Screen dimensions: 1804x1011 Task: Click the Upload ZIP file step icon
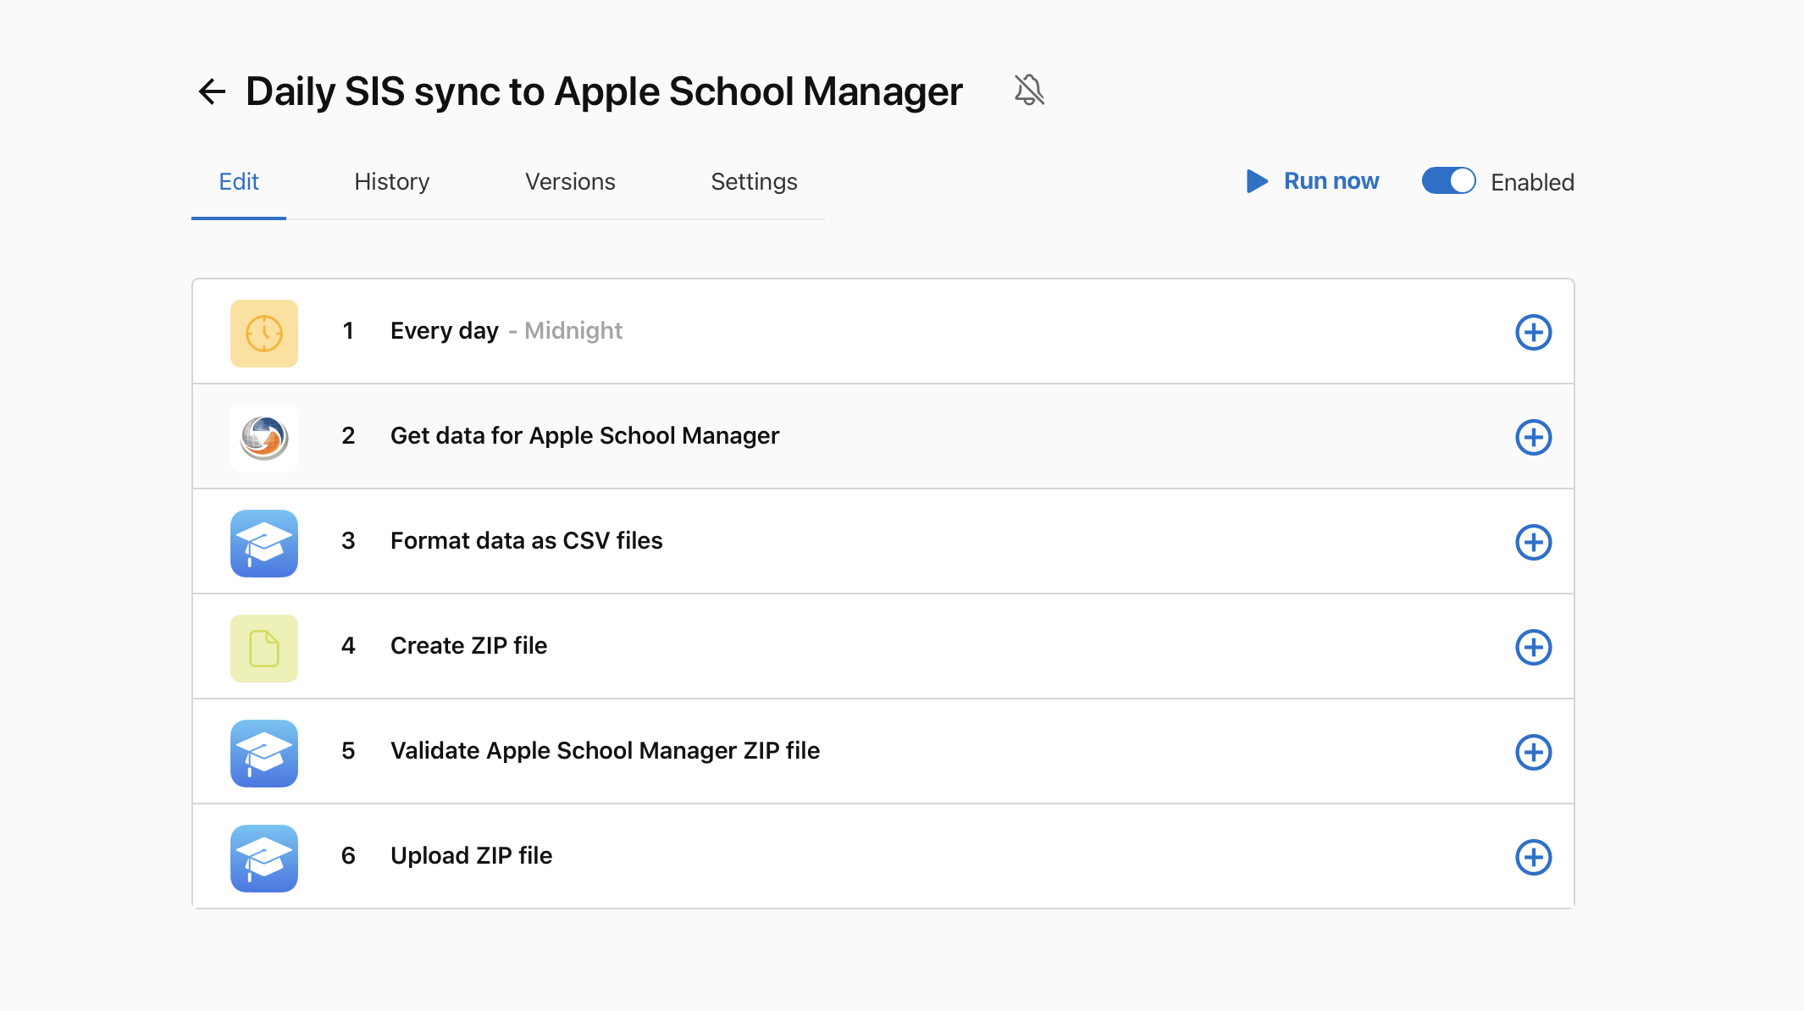tap(263, 858)
